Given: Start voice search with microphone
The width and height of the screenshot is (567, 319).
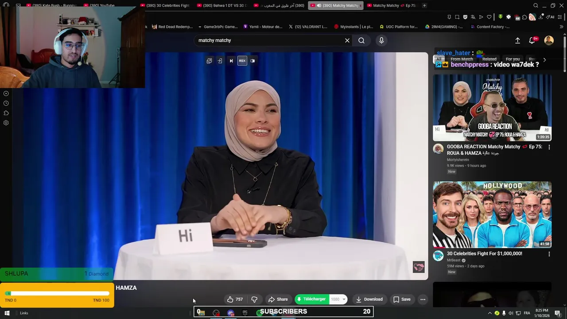Looking at the screenshot, I should point(381,40).
